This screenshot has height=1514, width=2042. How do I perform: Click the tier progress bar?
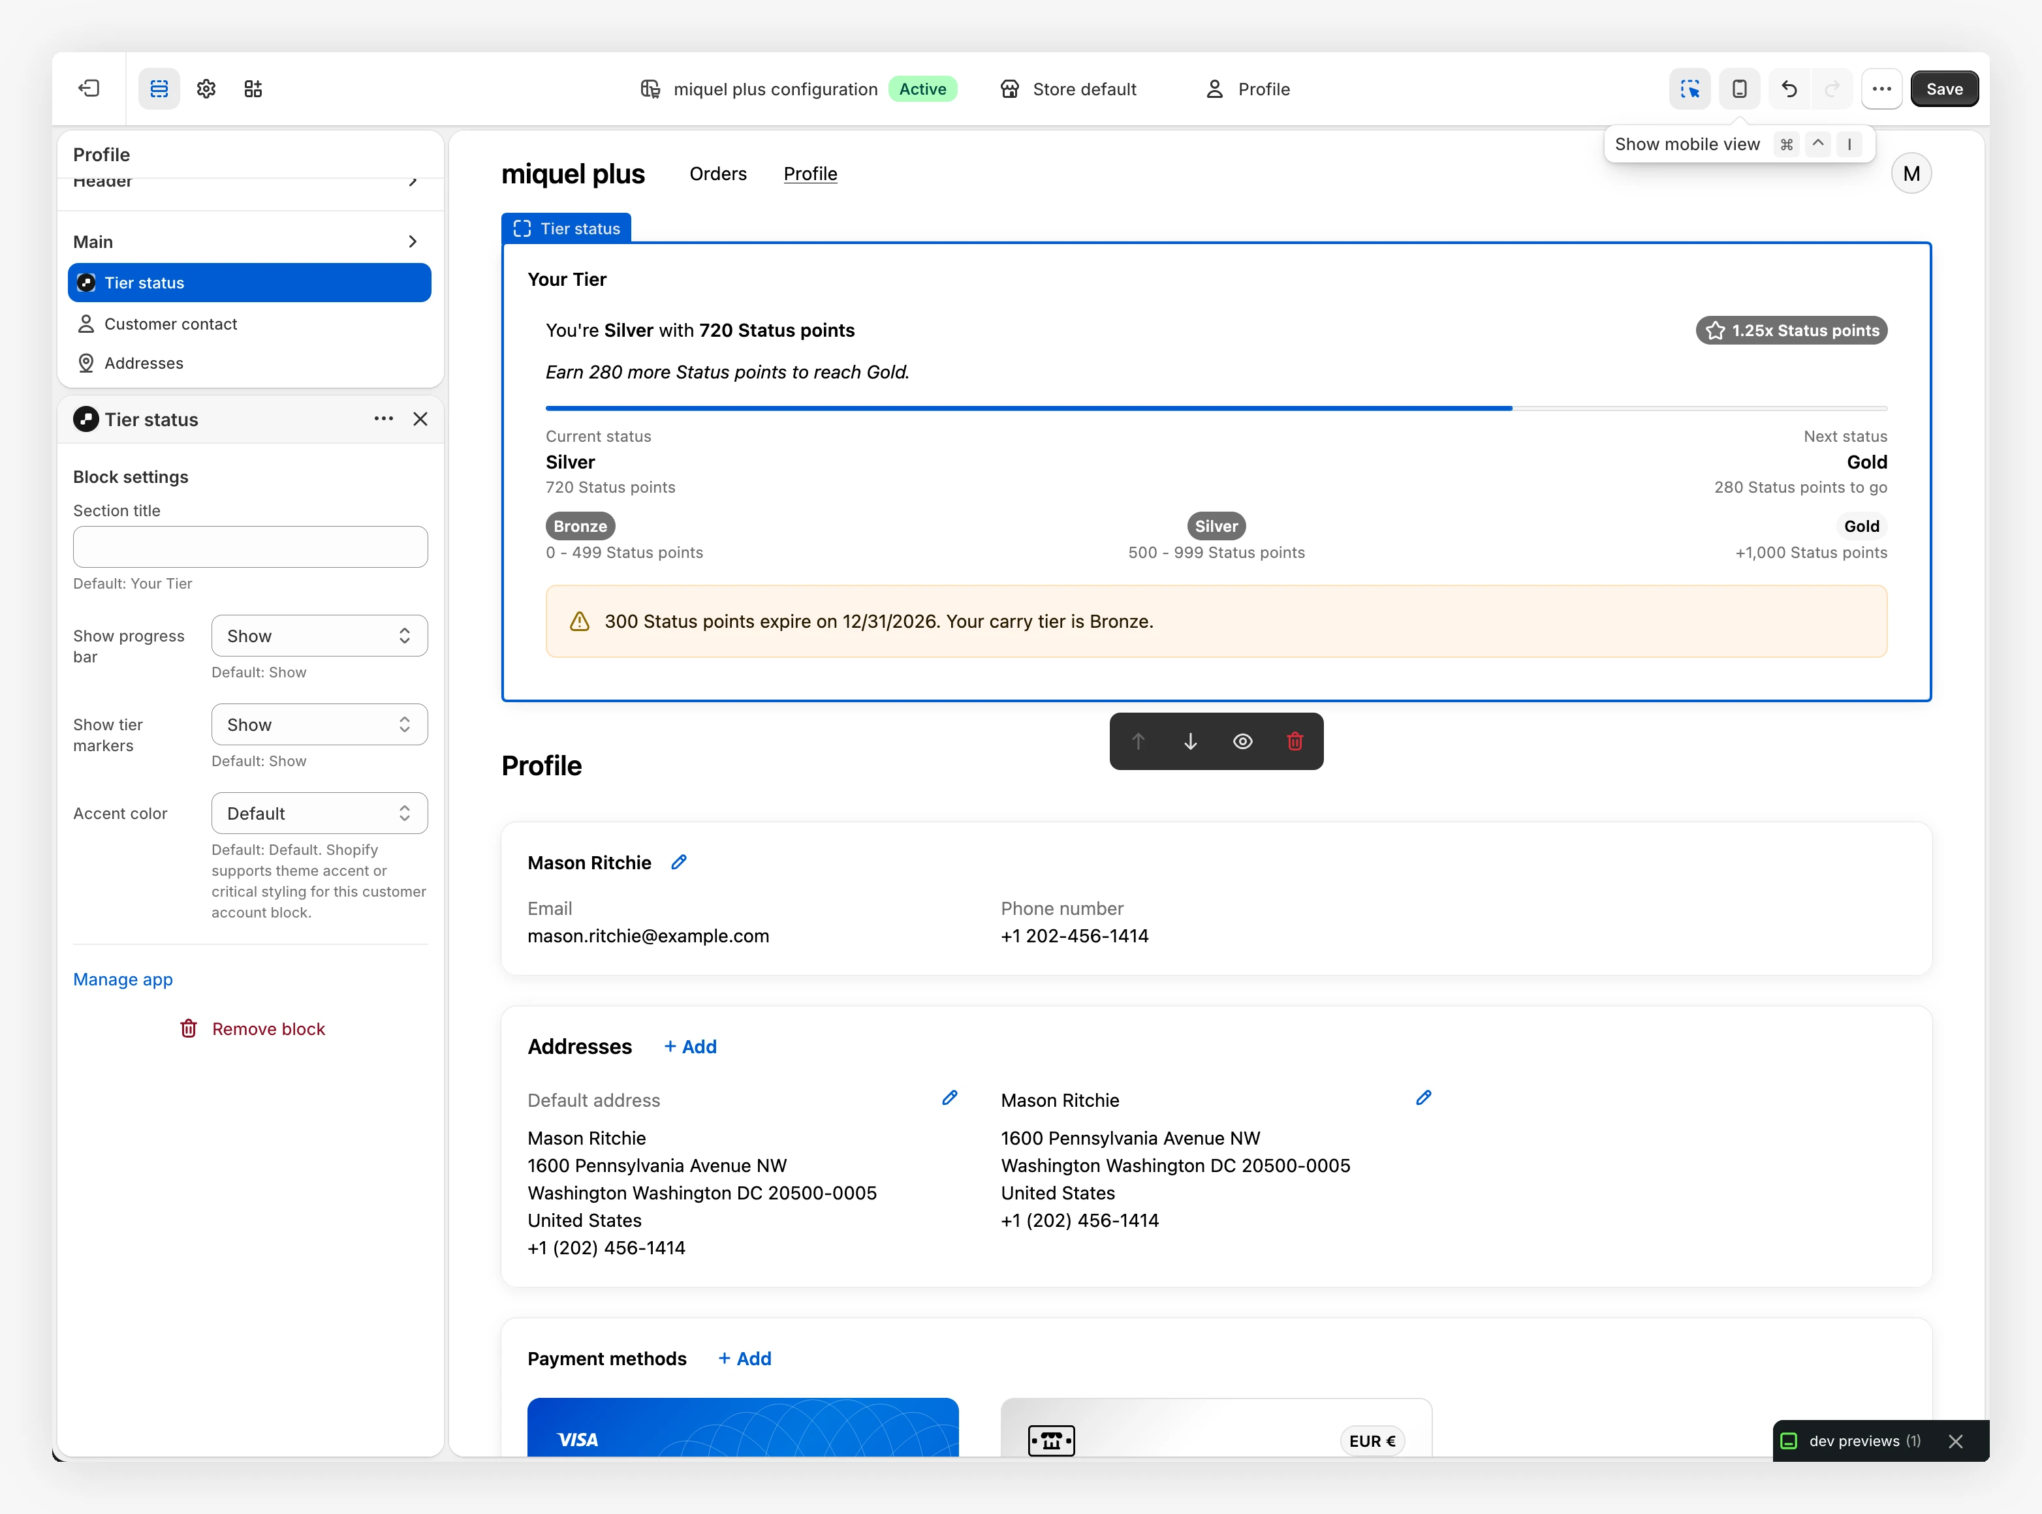point(1216,408)
